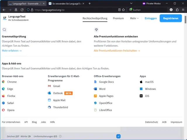Open the AGB link
This screenshot has width=187, height=140.
(164, 122)
